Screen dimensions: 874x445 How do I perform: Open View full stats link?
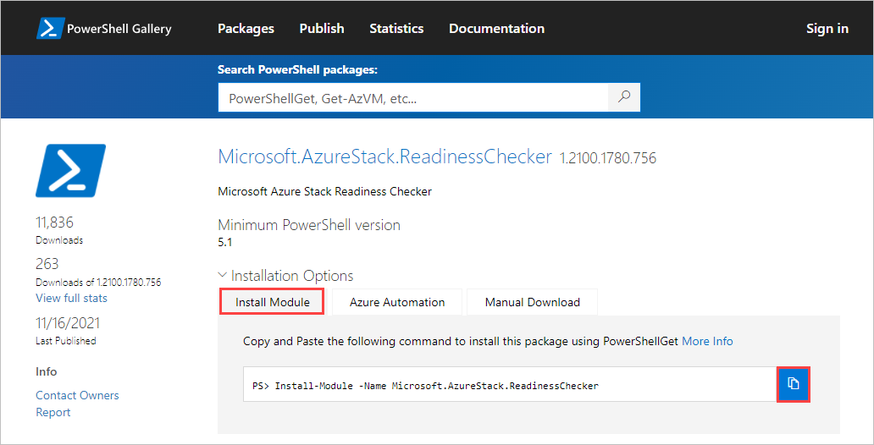[71, 298]
